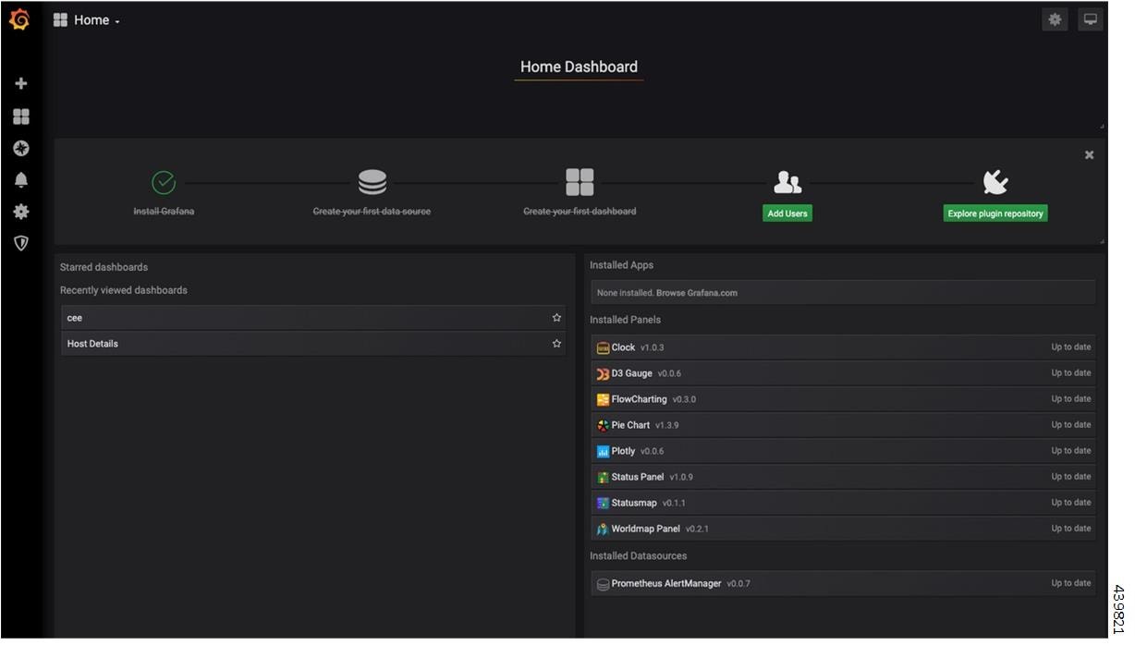The width and height of the screenshot is (1135, 645).
Task: Click Up to date status for Clock
Action: coord(1070,347)
